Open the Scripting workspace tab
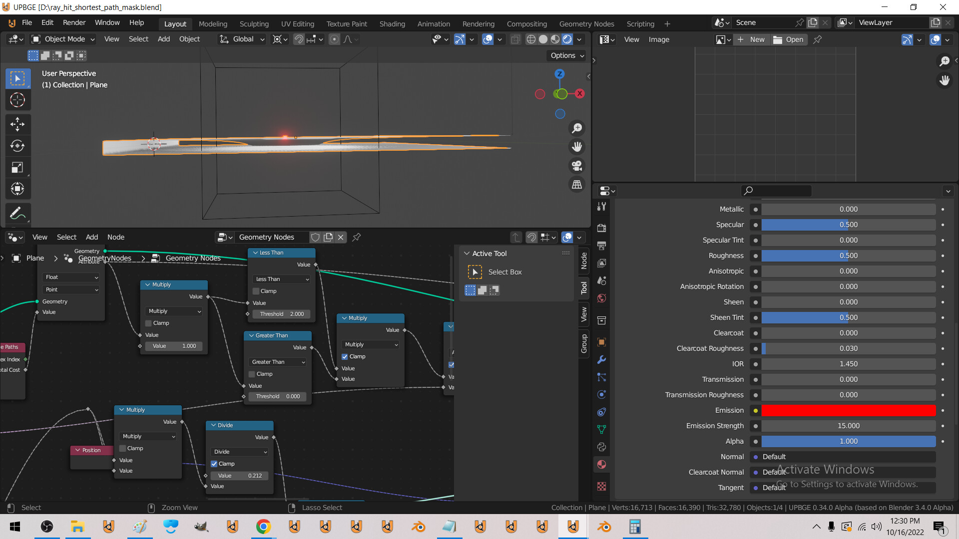Viewport: 959px width, 539px height. click(x=640, y=23)
